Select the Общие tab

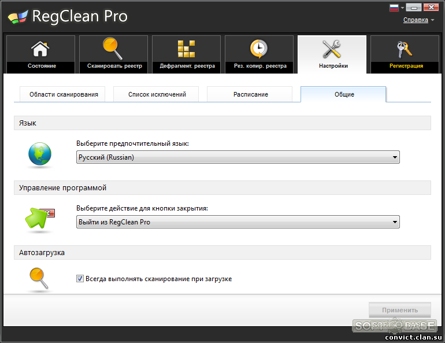(x=344, y=94)
